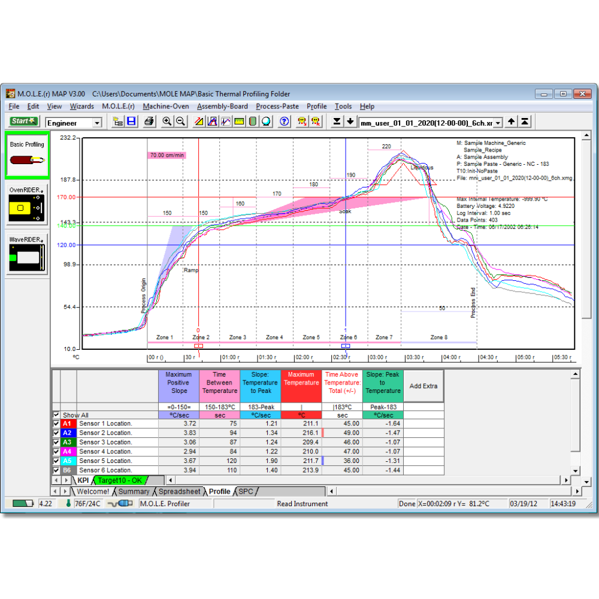Toggle the Show All checkbox
The image size is (599, 599).
click(x=56, y=415)
